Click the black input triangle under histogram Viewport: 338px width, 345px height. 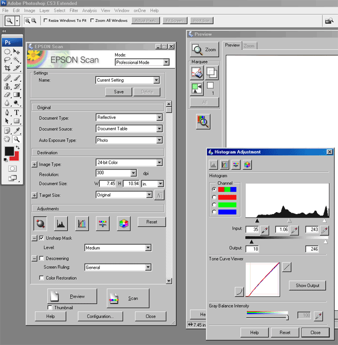(x=257, y=221)
